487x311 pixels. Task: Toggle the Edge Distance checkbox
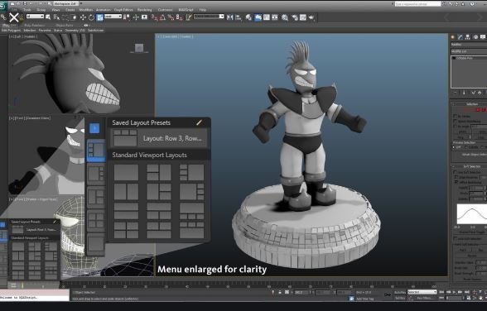point(456,177)
